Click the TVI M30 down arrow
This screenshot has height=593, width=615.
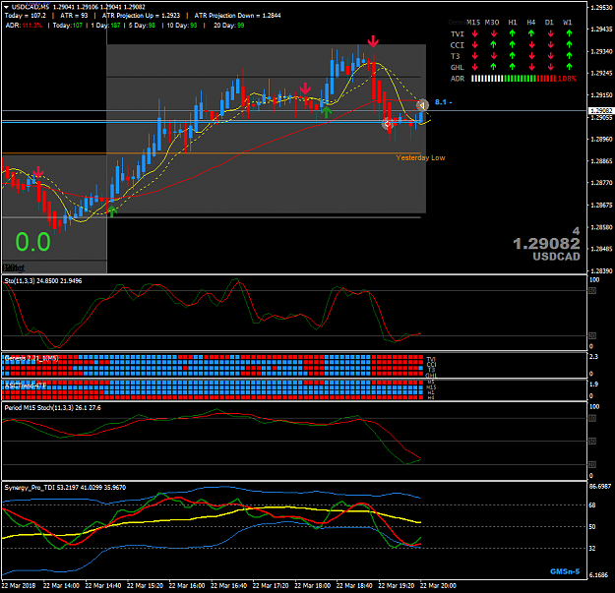pos(493,34)
